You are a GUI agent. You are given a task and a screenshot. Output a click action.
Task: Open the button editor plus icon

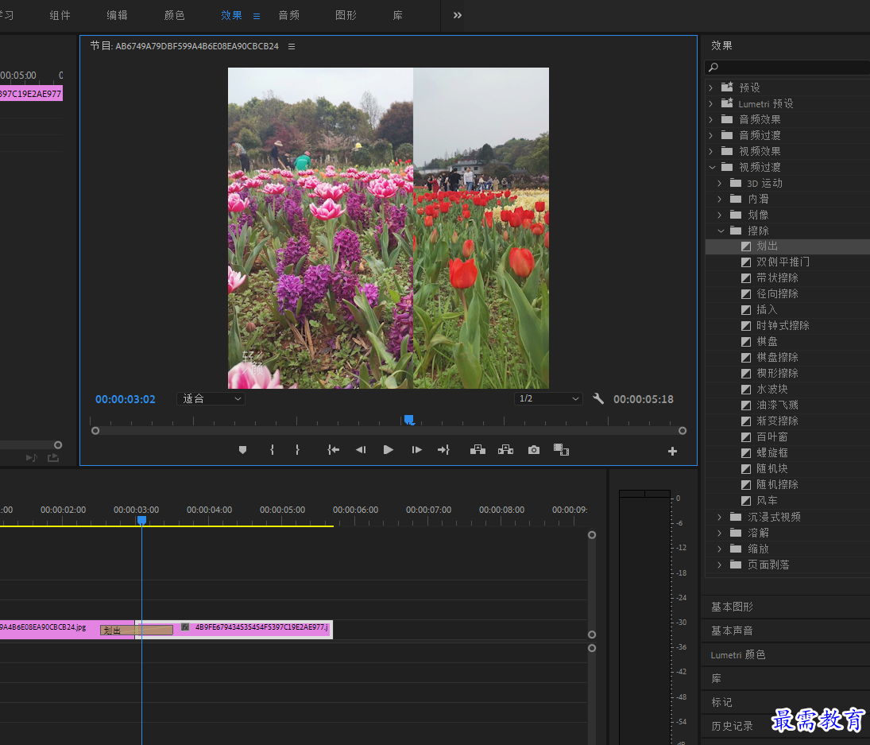tap(672, 452)
